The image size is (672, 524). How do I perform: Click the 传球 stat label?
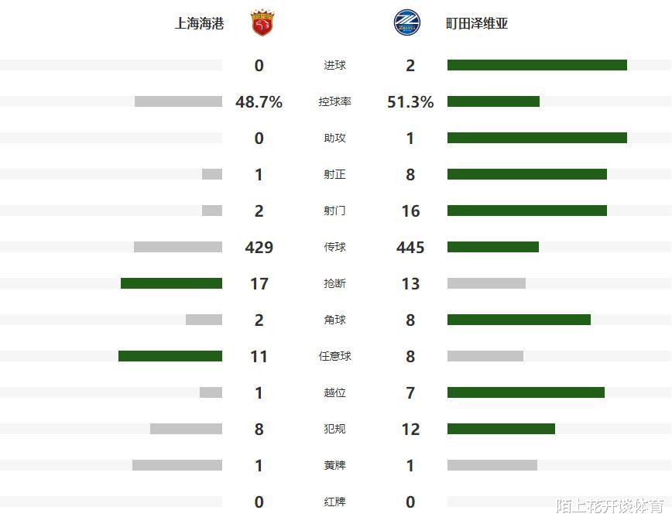coord(335,247)
